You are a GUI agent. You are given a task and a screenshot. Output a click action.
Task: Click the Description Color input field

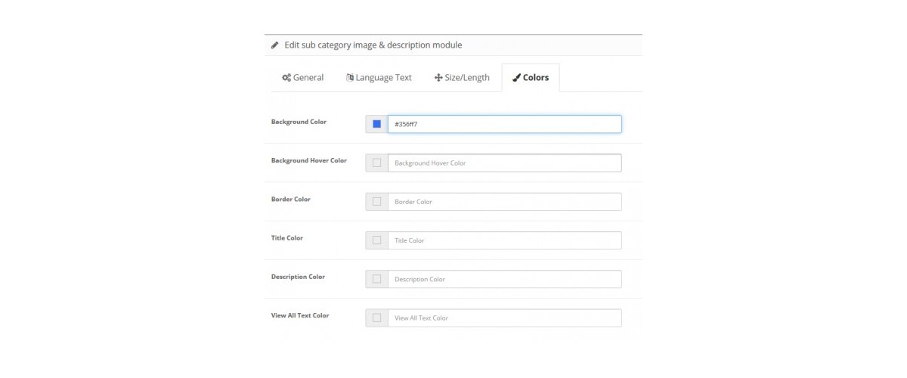505,279
